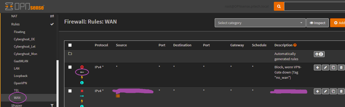Viewport: 345px width, 107px height.
Task: Click the red block icon on first rule
Action: pos(82,67)
